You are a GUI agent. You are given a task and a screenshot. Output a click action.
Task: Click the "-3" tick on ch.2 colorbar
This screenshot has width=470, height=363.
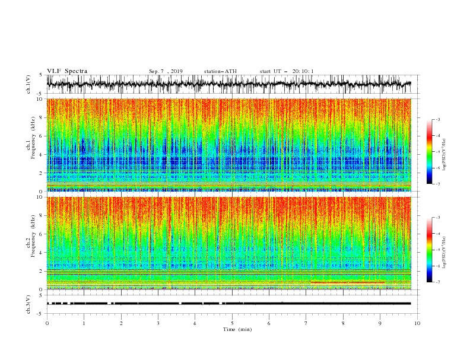[x=437, y=218]
